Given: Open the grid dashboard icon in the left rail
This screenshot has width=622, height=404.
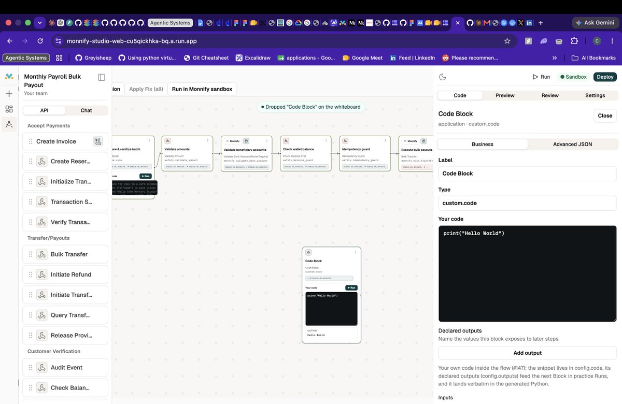Looking at the screenshot, I should click(x=9, y=109).
